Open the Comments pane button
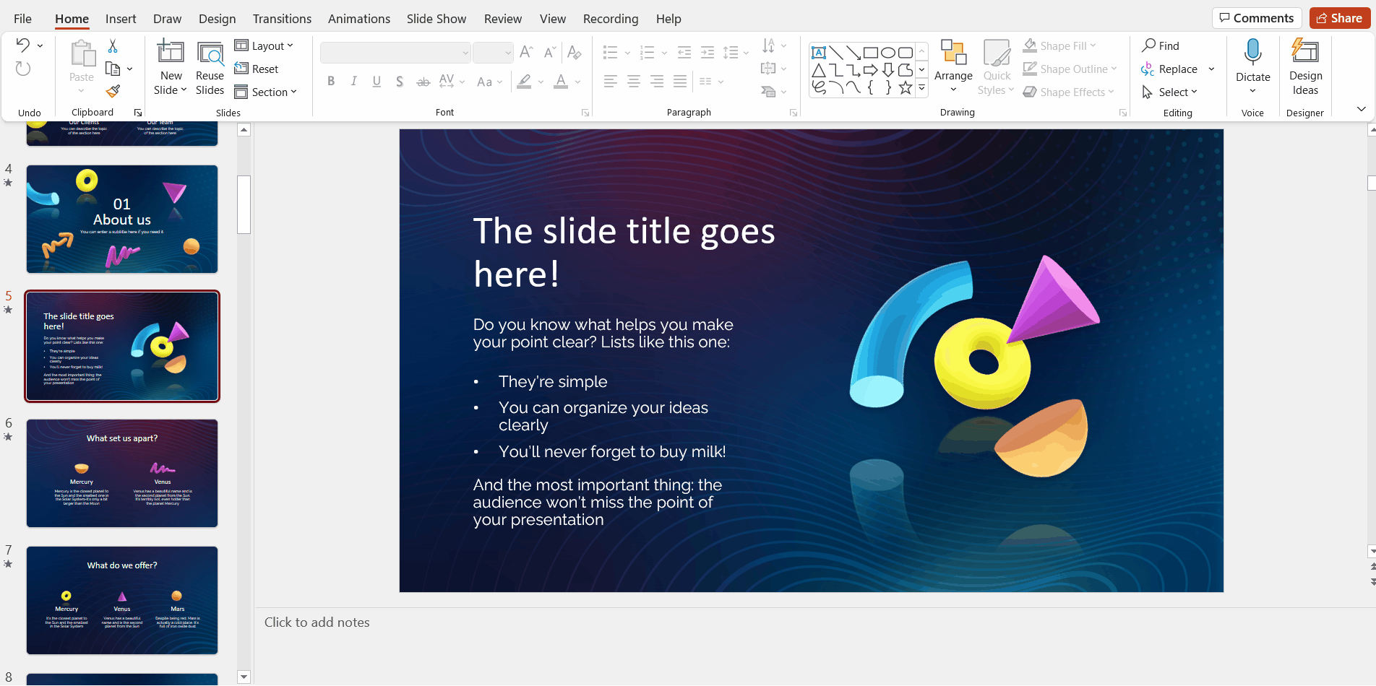 point(1257,18)
